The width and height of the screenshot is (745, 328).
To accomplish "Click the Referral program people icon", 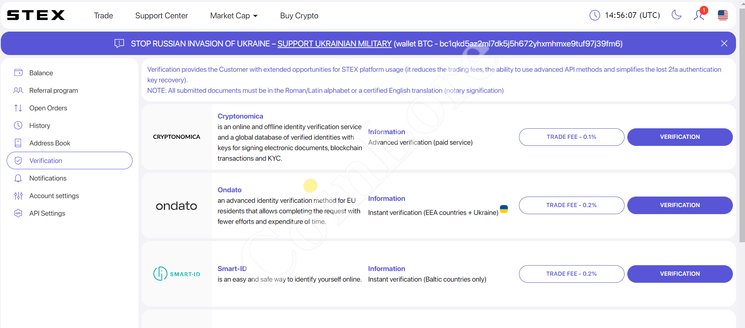I will click(18, 90).
